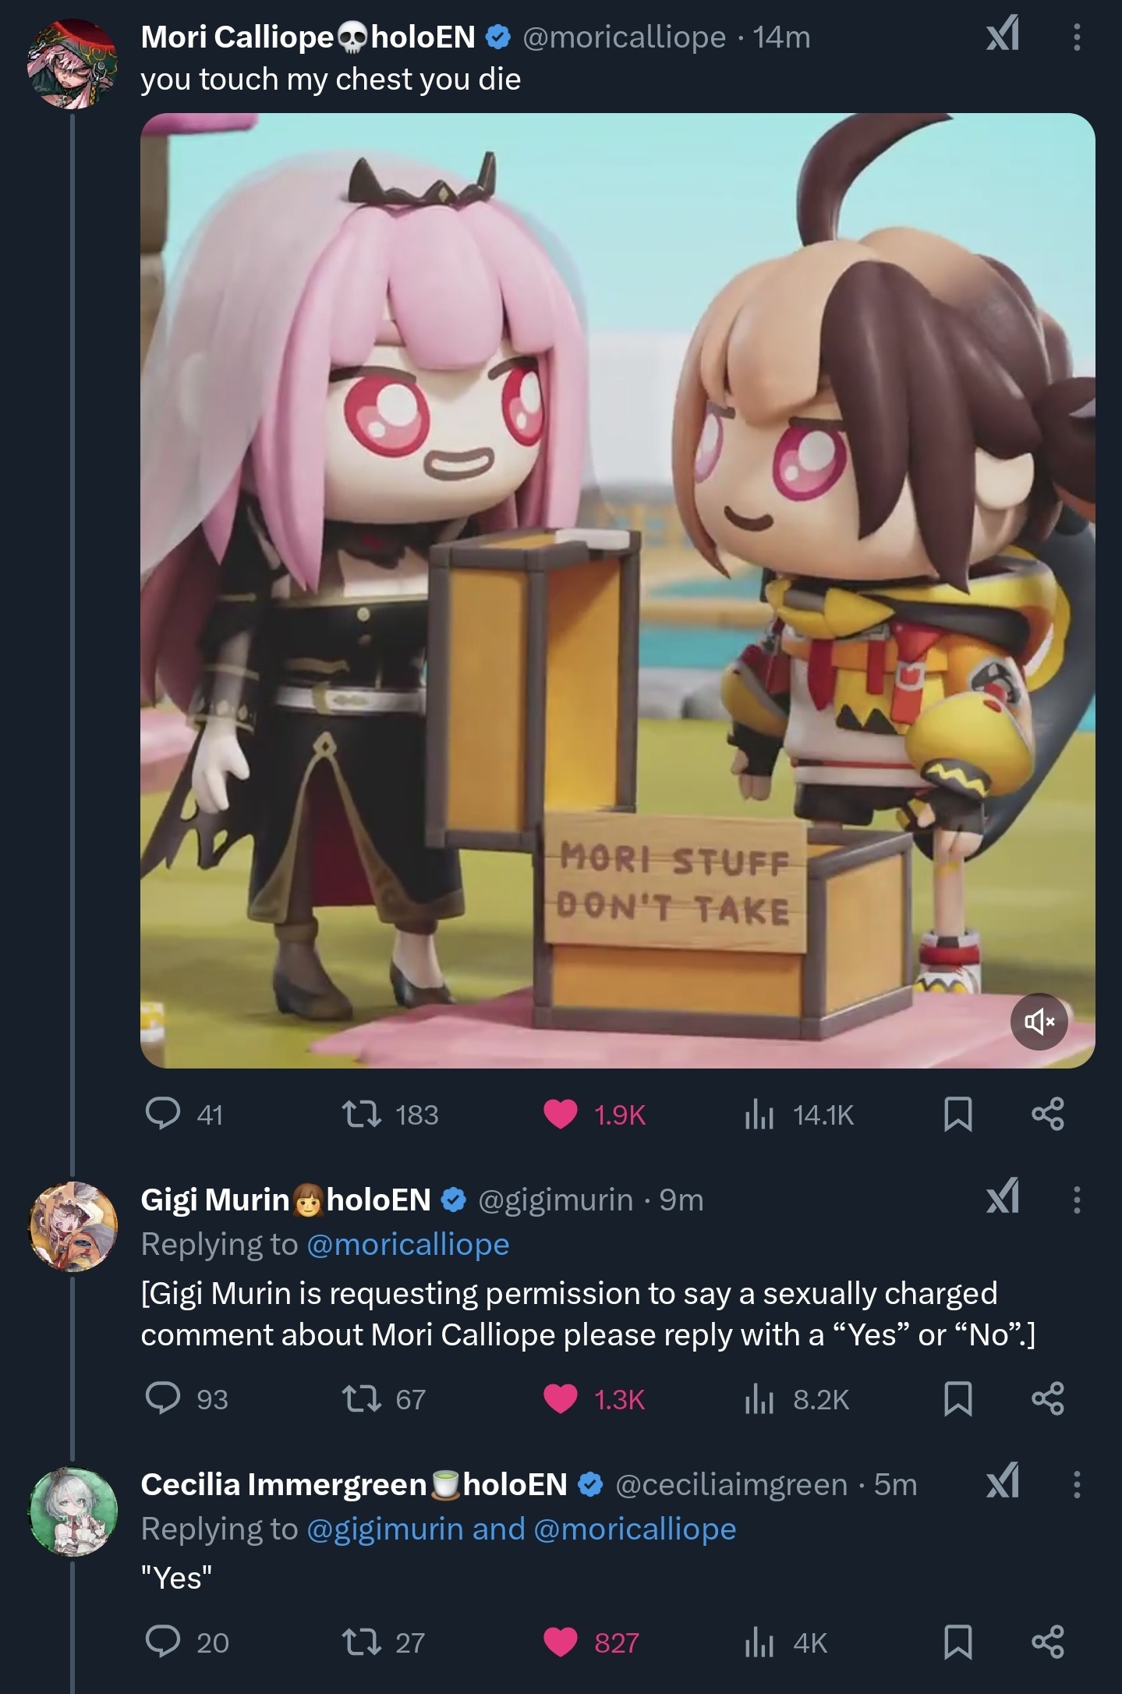The height and width of the screenshot is (1694, 1122).
Task: Unlike Cecilia Immergreen's reply with 827 likes
Action: click(591, 1643)
